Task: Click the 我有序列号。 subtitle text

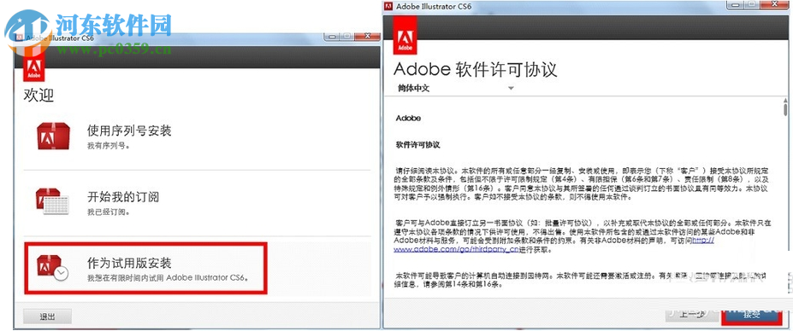Action: click(109, 147)
